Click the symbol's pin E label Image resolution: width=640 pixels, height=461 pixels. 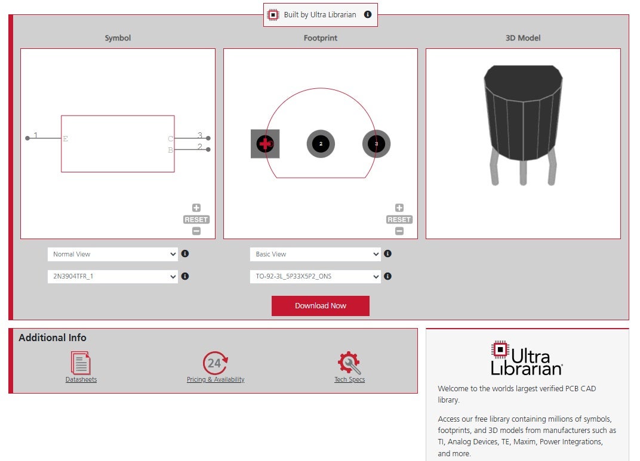click(x=65, y=138)
